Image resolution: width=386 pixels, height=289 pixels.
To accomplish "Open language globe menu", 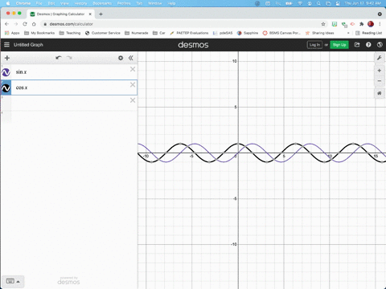I will click(380, 45).
